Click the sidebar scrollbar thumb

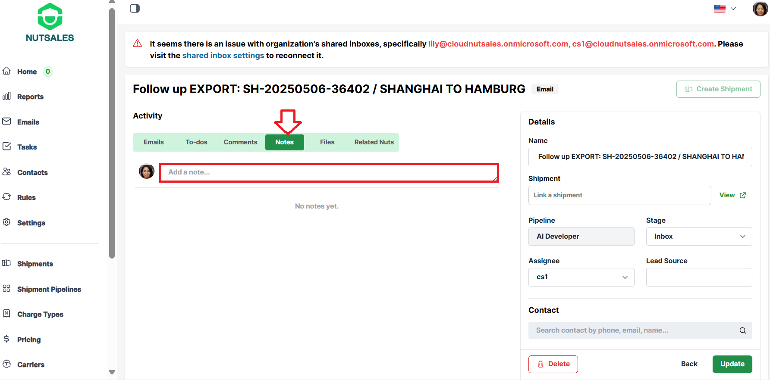pos(112,134)
